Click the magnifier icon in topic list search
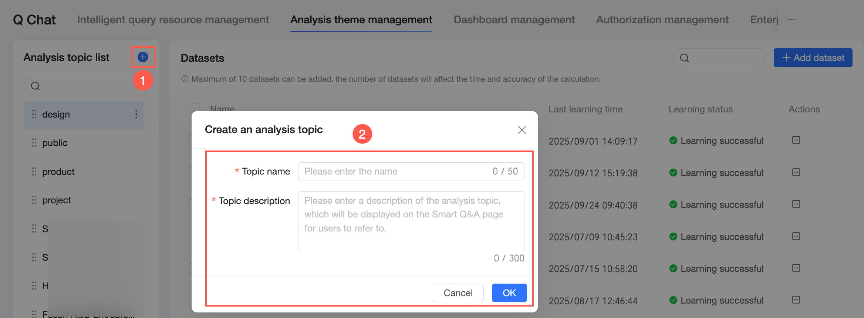This screenshot has height=318, width=864. click(35, 86)
